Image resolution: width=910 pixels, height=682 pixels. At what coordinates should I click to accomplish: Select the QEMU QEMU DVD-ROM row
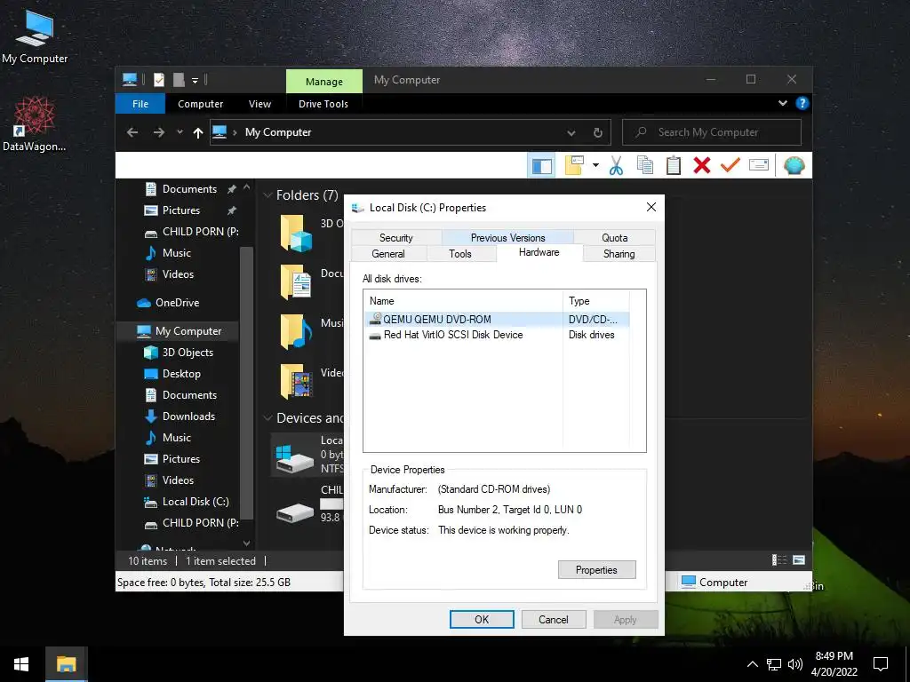tap(498, 320)
